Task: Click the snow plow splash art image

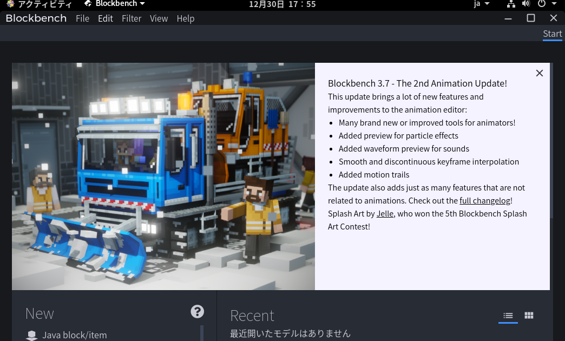Action: click(162, 176)
